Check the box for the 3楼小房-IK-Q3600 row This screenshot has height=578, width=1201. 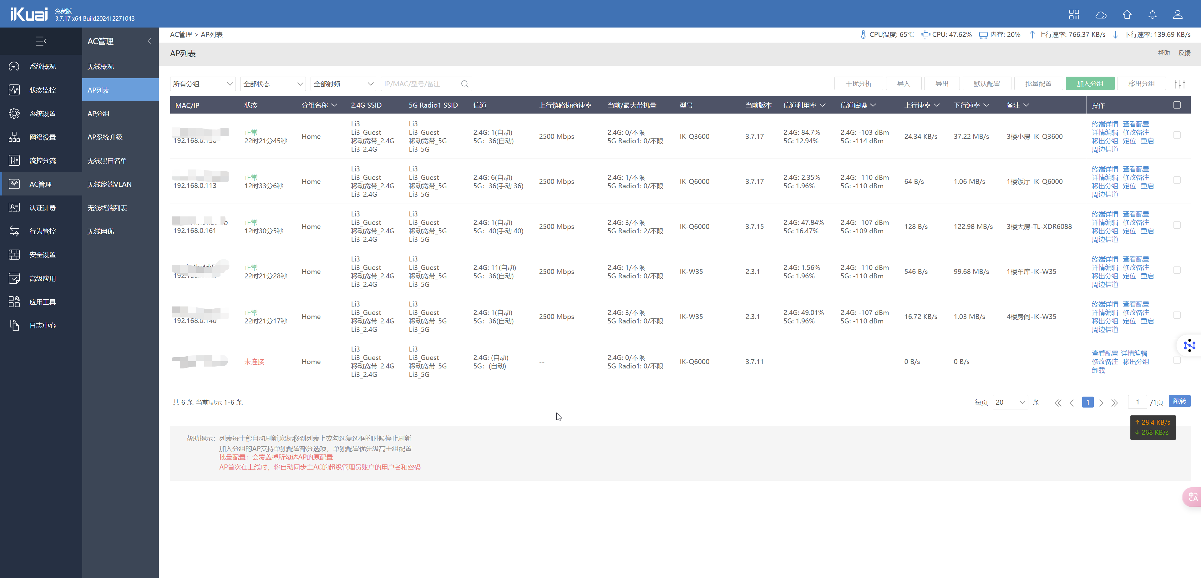[1177, 135]
